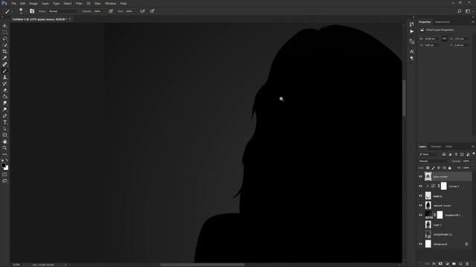The width and height of the screenshot is (476, 267).
Task: Hide the Curves 1 adjustment layer
Action: click(420, 186)
